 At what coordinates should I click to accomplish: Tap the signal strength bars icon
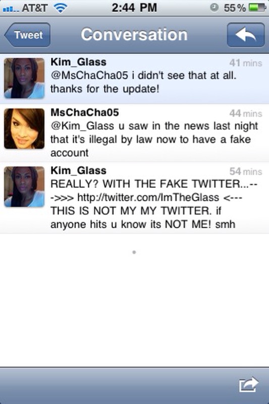click(11, 9)
